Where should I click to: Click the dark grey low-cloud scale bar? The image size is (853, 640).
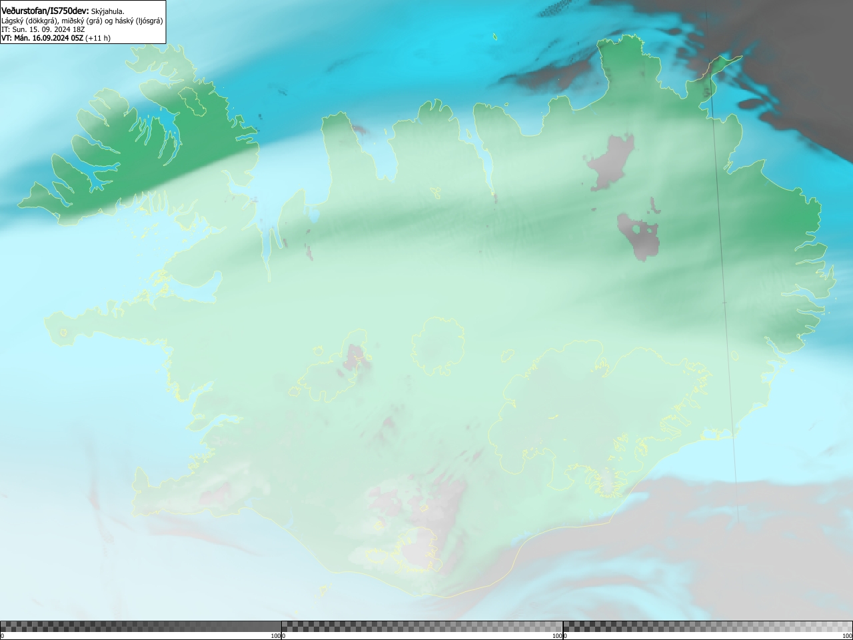141,626
